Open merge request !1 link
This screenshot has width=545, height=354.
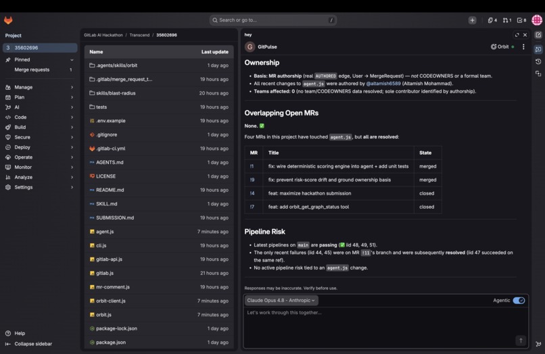pyautogui.click(x=252, y=166)
